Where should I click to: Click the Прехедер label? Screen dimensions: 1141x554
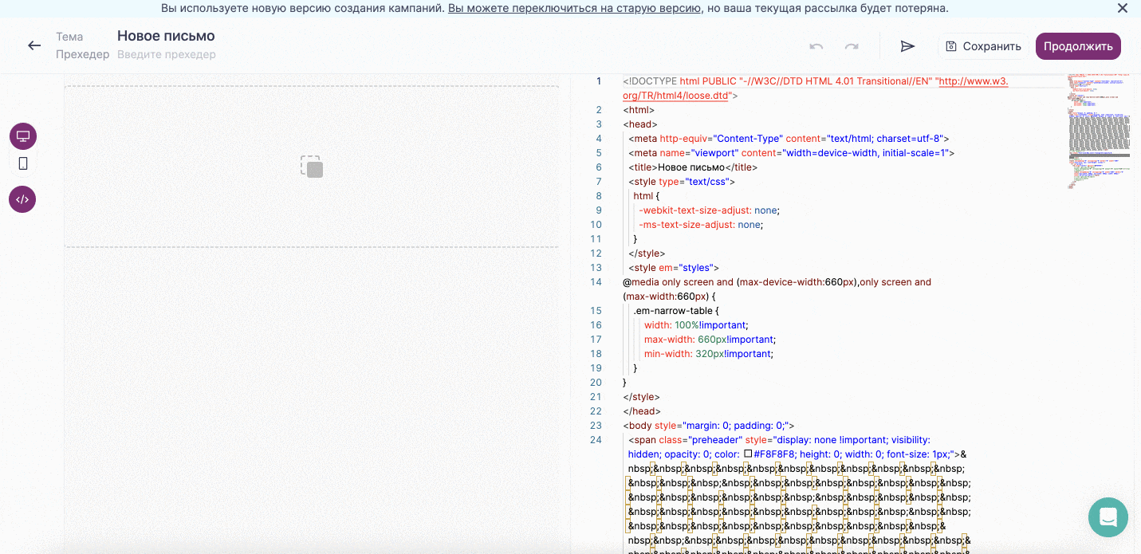(x=83, y=54)
